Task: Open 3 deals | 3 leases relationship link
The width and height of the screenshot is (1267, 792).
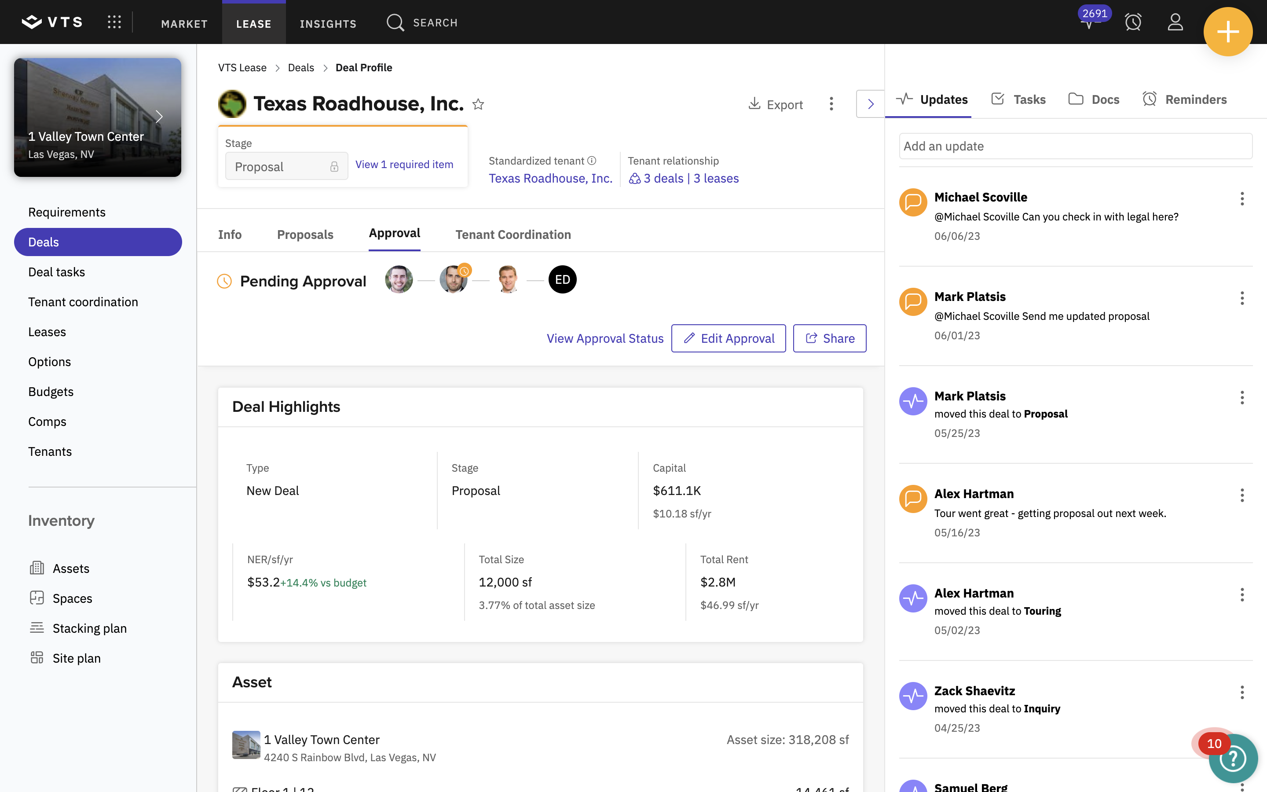Action: (x=684, y=178)
